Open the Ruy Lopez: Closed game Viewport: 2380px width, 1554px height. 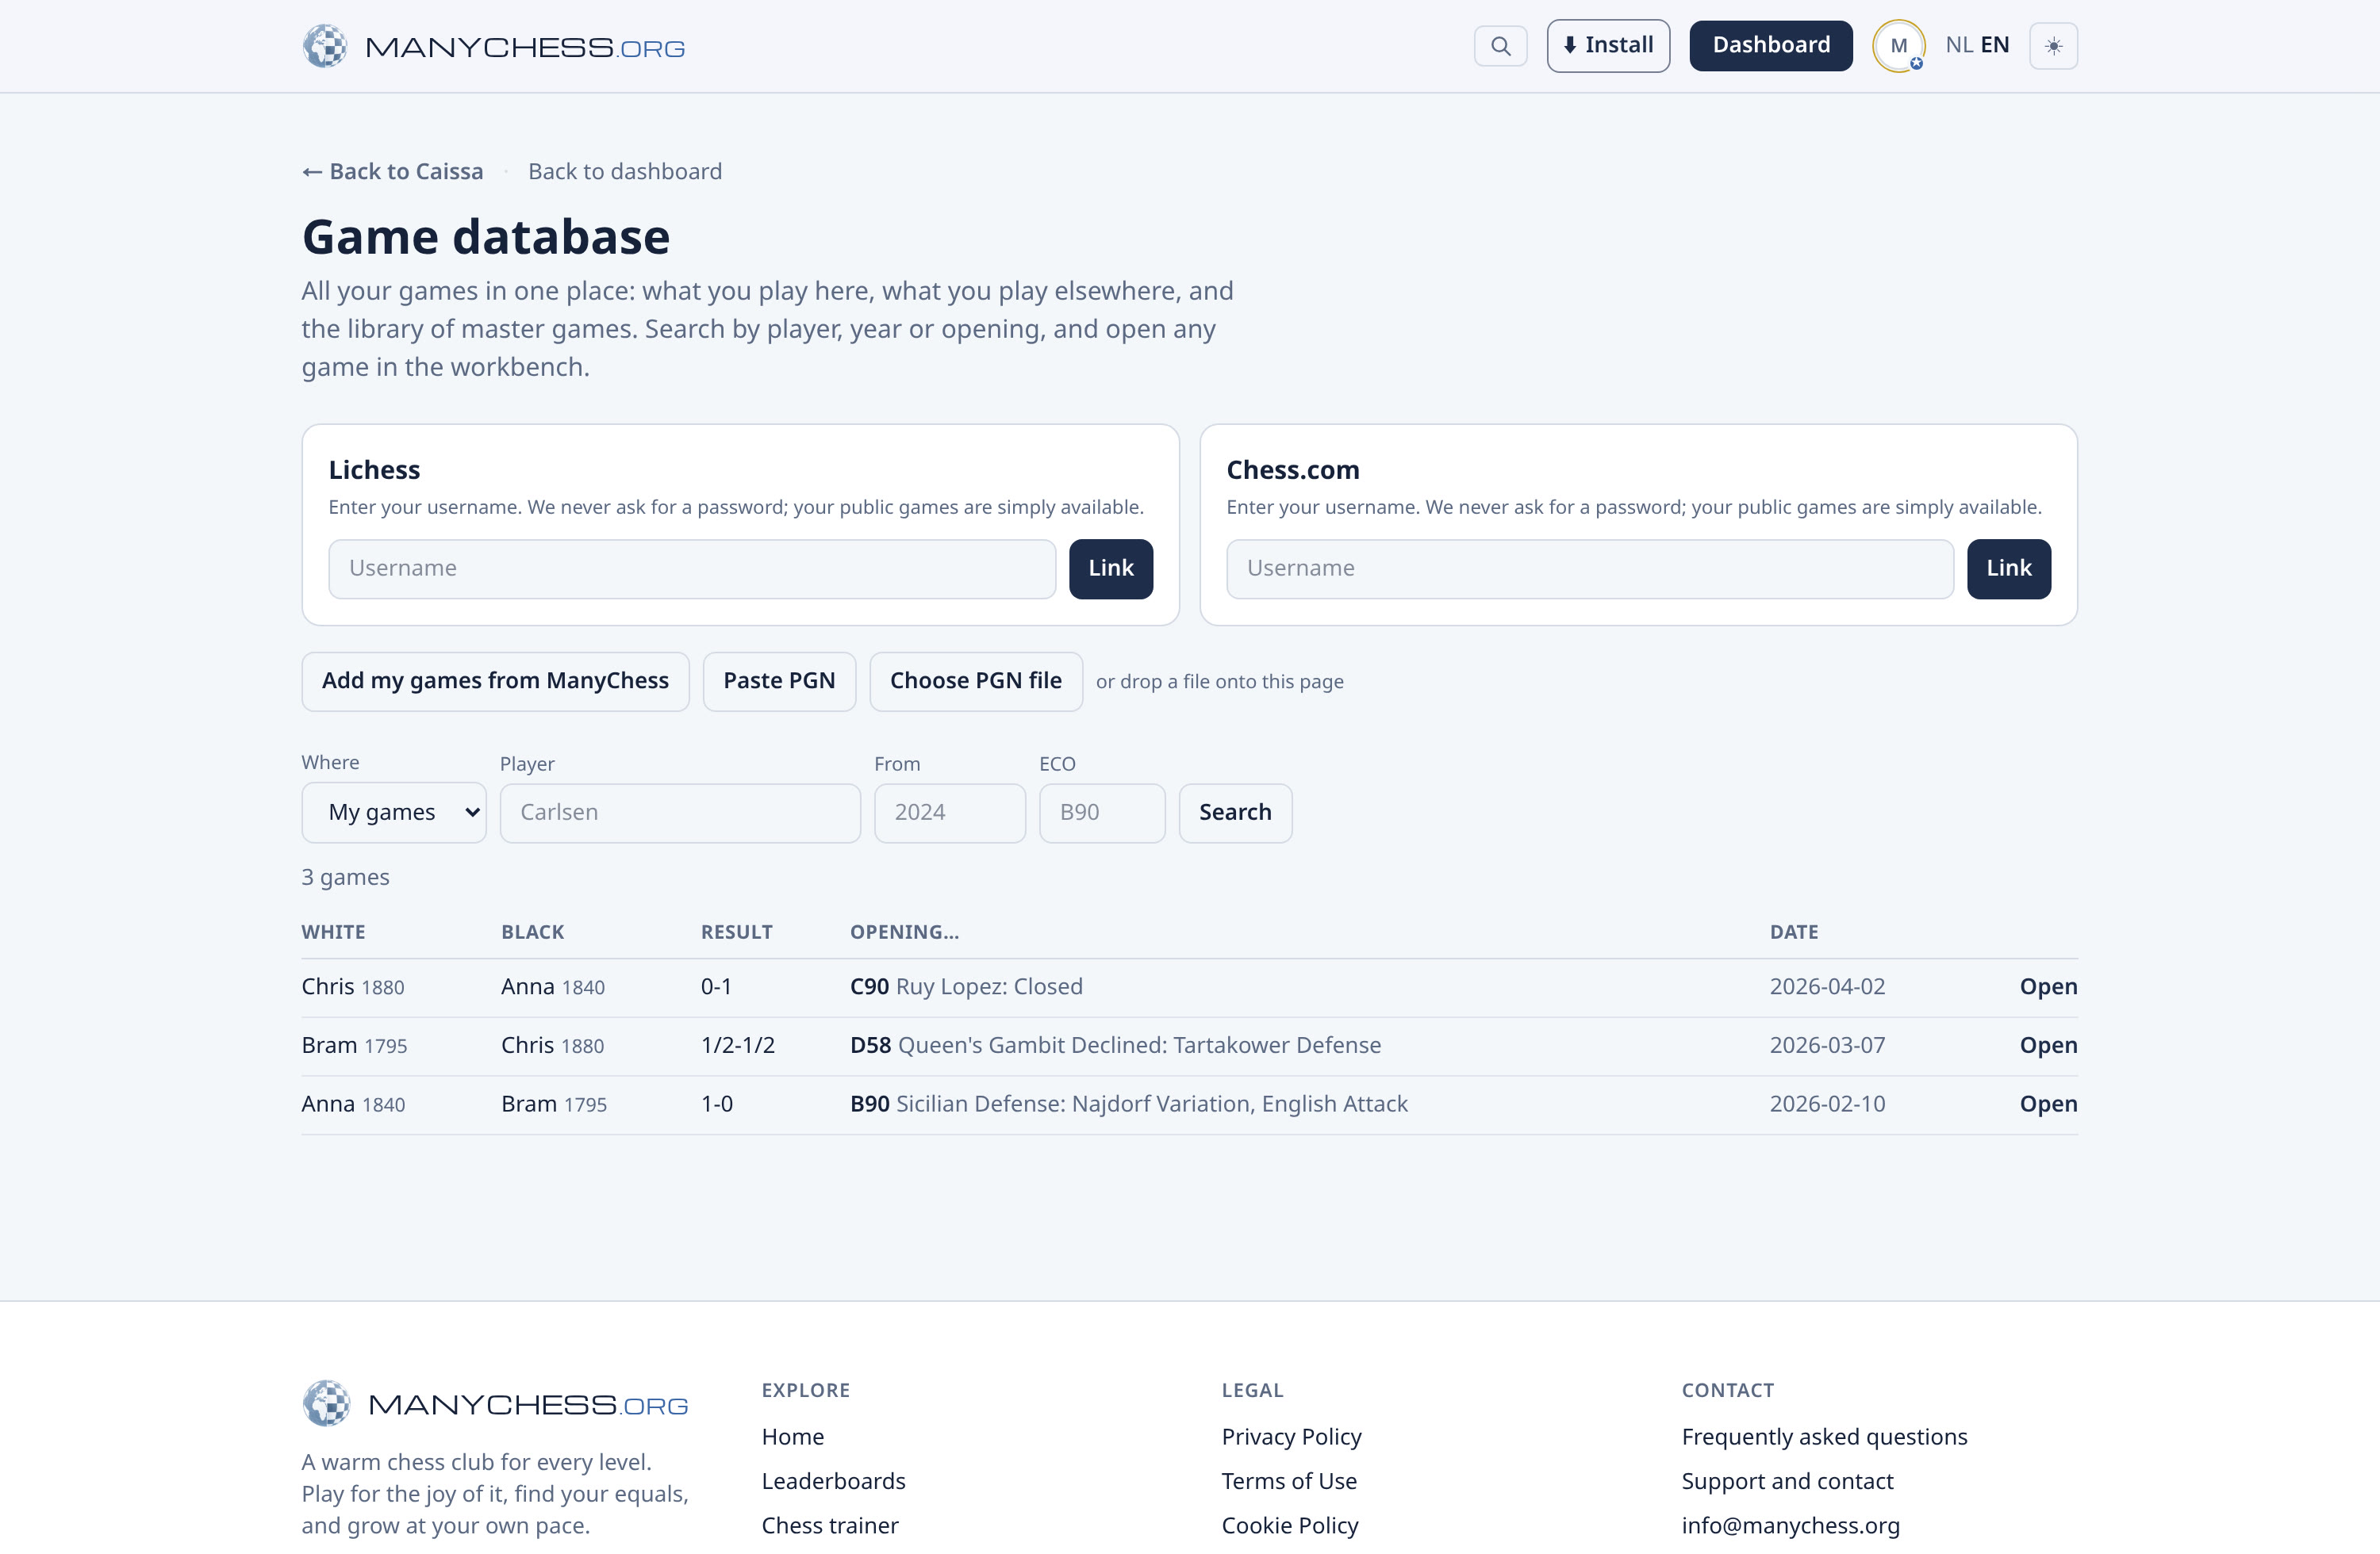pyautogui.click(x=2048, y=987)
